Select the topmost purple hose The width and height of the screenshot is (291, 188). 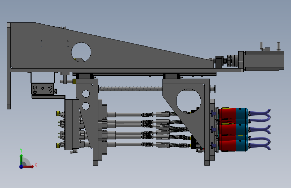pyautogui.click(x=259, y=112)
